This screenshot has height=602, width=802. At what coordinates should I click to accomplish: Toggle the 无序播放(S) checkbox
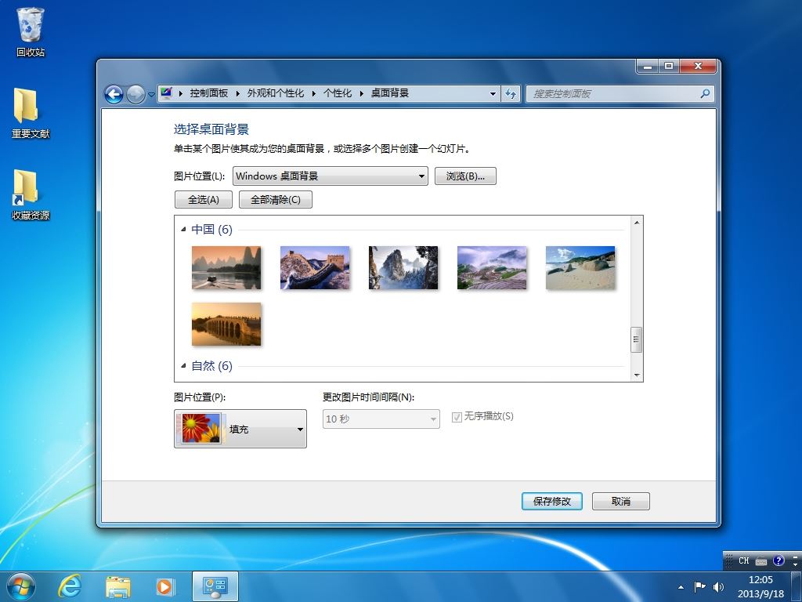(457, 417)
